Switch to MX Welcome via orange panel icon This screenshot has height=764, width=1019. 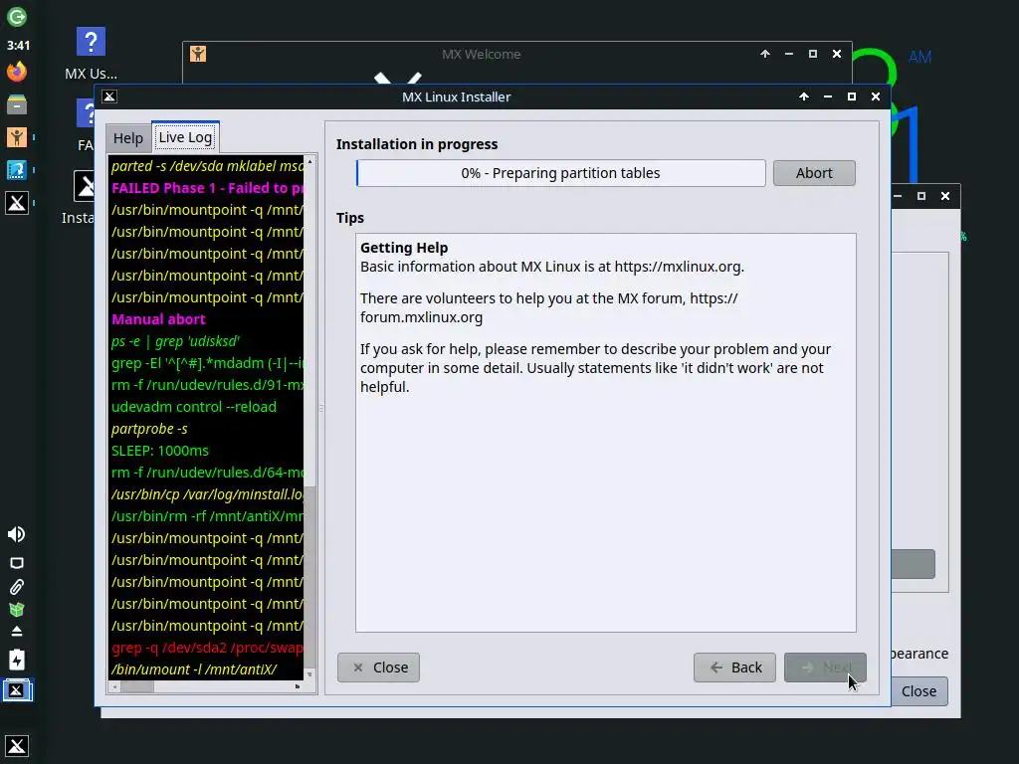coord(17,137)
